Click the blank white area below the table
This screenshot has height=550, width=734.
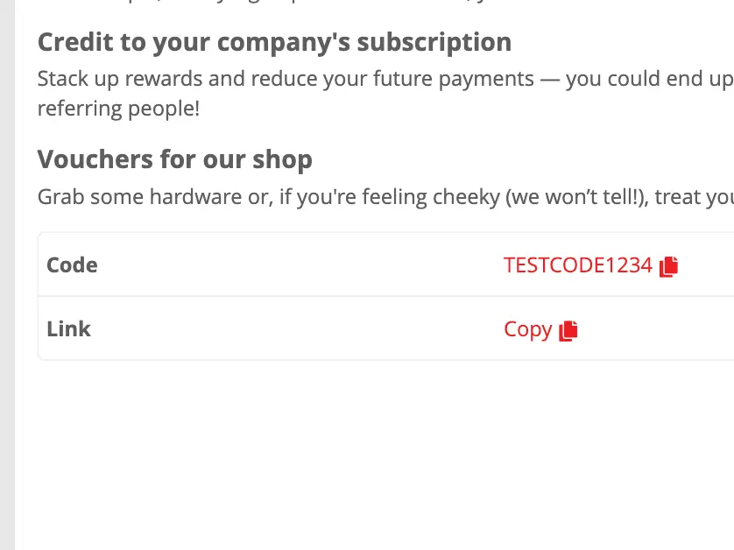tap(368, 455)
